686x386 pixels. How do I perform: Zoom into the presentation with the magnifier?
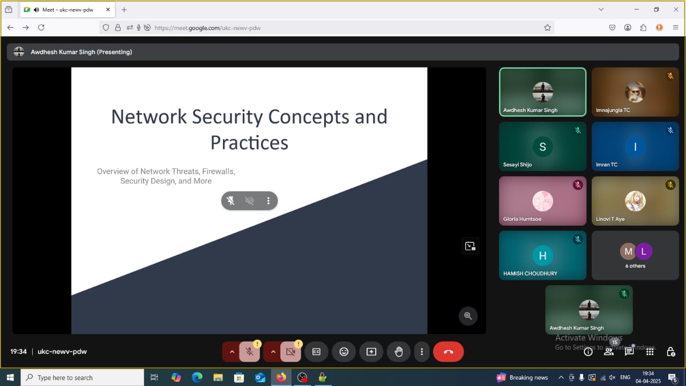468,316
